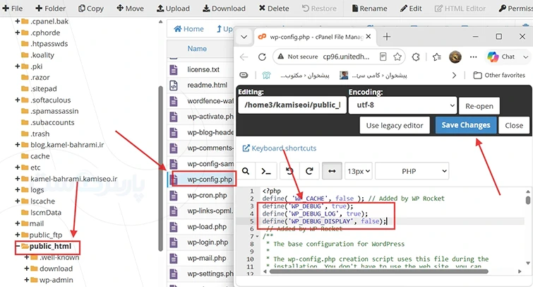
Task: Open browser Extensions icon
Action: (x=415, y=57)
